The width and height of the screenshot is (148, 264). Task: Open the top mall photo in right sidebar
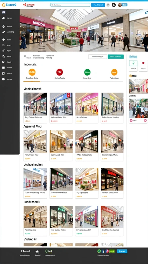138,86
